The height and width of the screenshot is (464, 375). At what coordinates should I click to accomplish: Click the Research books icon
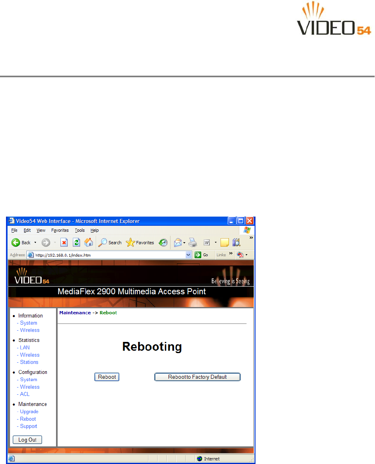[x=236, y=243]
